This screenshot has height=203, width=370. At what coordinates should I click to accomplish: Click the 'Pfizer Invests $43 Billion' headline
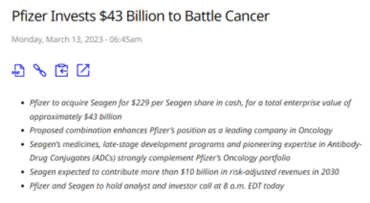tap(141, 16)
